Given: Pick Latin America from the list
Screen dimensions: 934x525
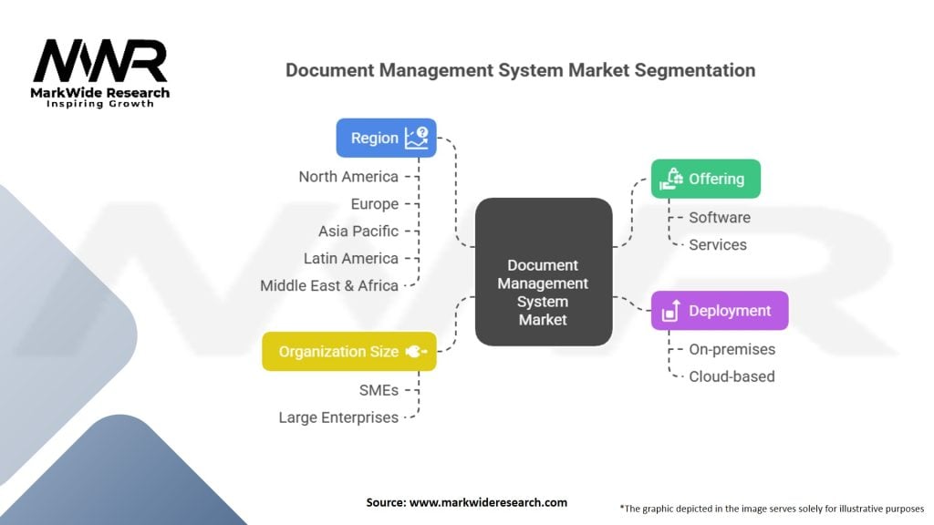Looking at the screenshot, I should click(350, 259).
